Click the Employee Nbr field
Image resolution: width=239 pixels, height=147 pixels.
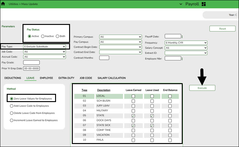click(173, 58)
